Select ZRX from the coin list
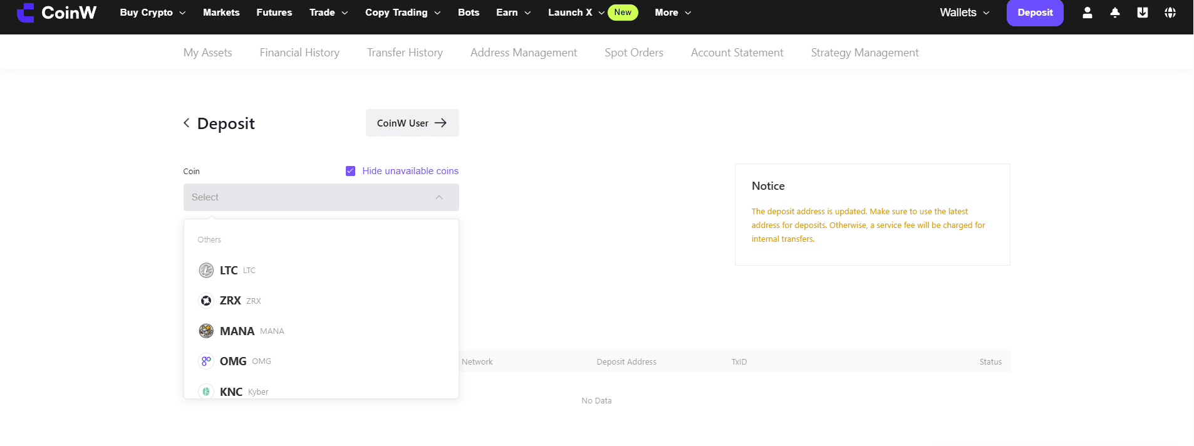This screenshot has height=446, width=1194. [321, 301]
